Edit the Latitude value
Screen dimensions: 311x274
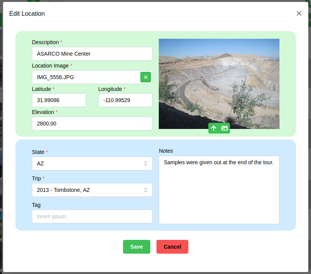59,100
